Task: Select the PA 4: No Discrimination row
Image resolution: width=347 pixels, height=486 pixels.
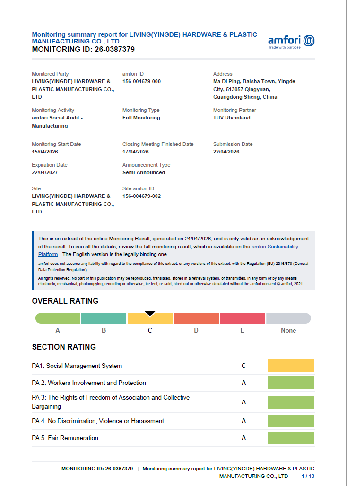Action: click(173, 421)
